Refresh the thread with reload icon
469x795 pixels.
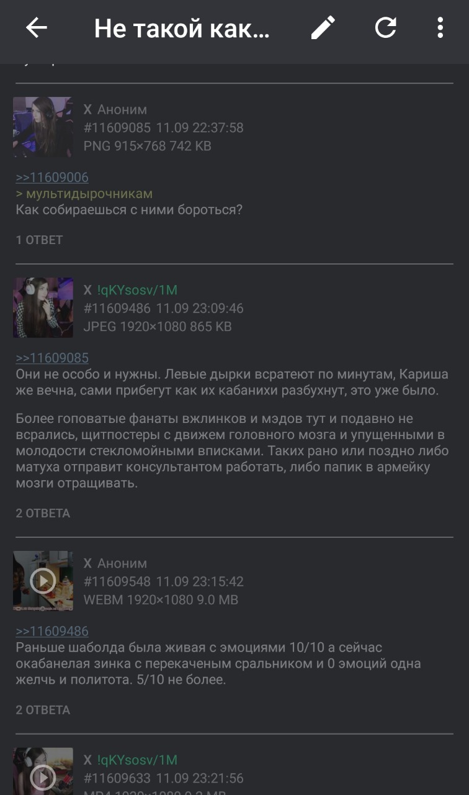pos(385,28)
